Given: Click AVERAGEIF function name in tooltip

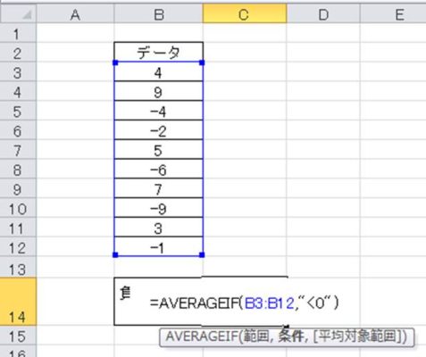Looking at the screenshot, I should click(x=203, y=336).
